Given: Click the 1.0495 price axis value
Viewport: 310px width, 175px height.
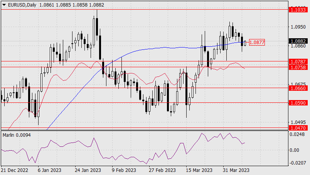Looking at the screenshot, I should click(298, 122).
